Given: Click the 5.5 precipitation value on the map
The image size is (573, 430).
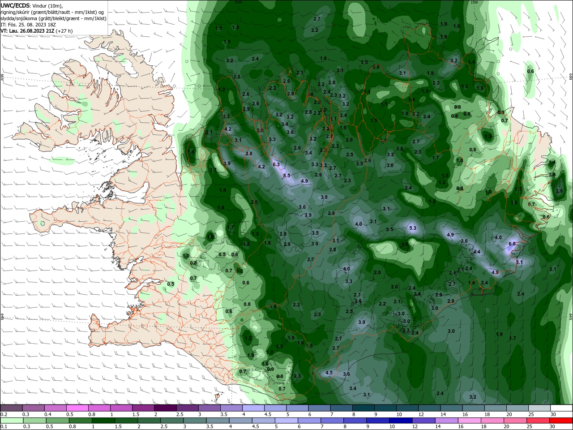Looking at the screenshot, I should [x=286, y=175].
